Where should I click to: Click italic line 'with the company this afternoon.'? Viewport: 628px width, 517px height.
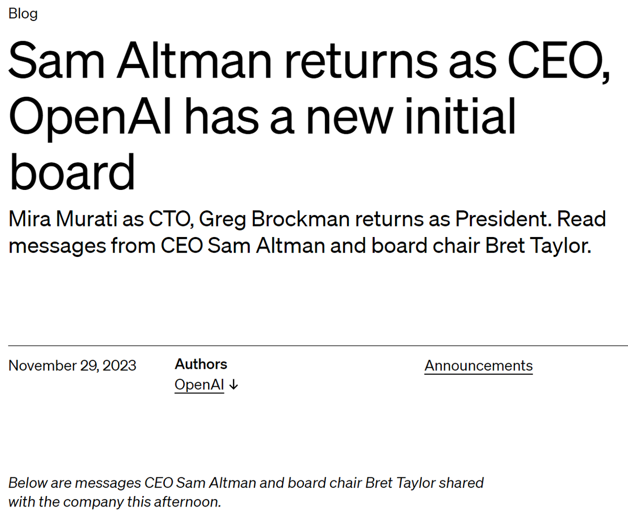click(115, 502)
